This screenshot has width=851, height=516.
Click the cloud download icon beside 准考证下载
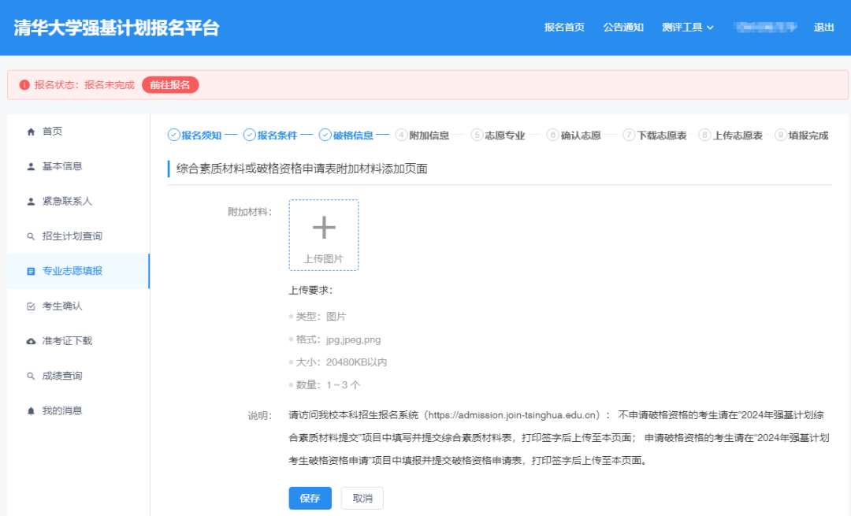tap(31, 341)
